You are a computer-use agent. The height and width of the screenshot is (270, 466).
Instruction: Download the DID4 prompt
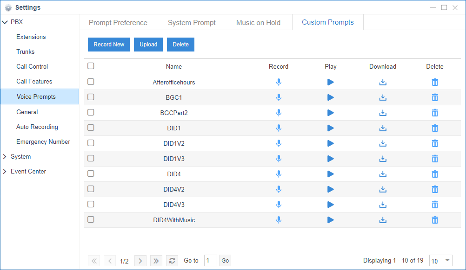[x=383, y=174]
